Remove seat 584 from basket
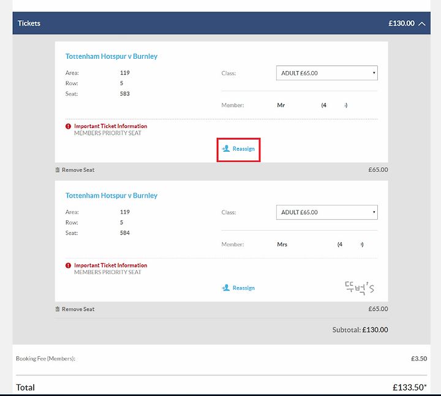Viewport: 441px width, 396px height. pyautogui.click(x=75, y=309)
